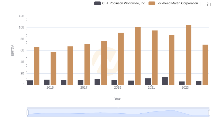The height and width of the screenshot is (123, 214).
Task: Select the 2018 Lockheed Martin bar
Action: click(104, 63)
